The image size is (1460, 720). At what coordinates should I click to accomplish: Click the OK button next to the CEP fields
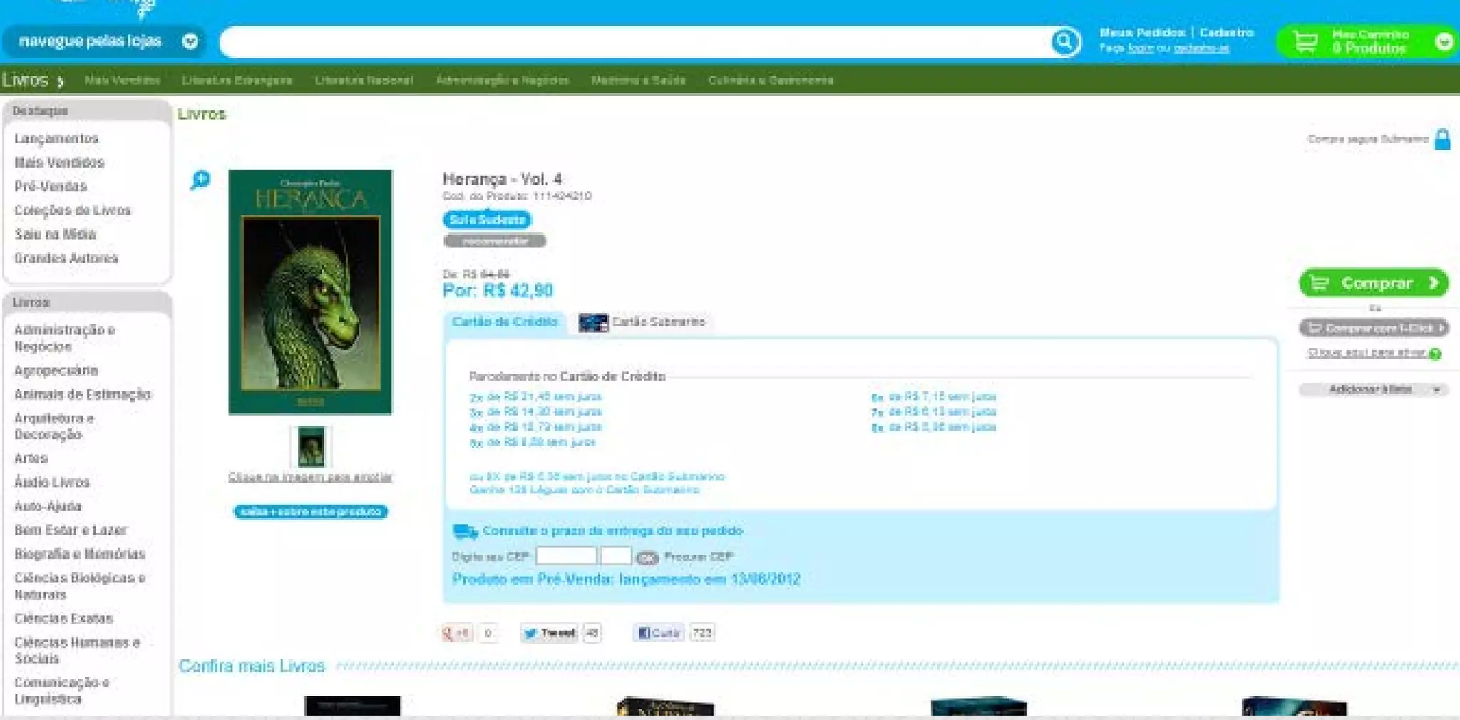647,558
